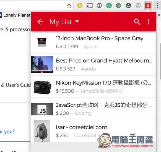Open the Chrome three-dot menu
Viewport: 161px width, 152px height.
(157, 6)
